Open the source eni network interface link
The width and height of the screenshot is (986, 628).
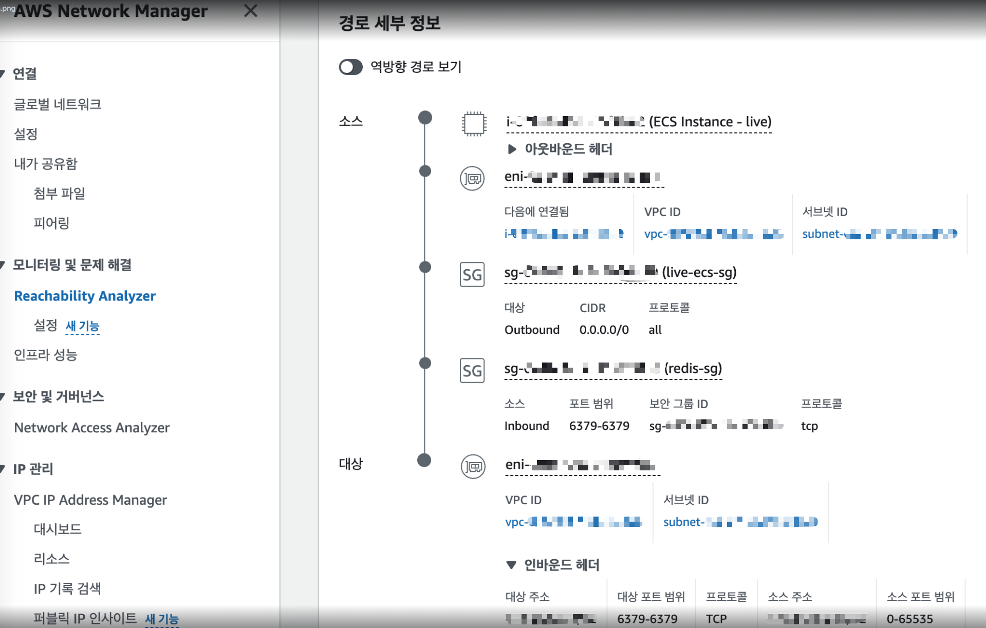pyautogui.click(x=584, y=178)
